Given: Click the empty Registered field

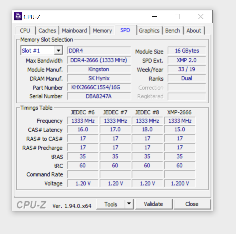Looking at the screenshot, I should click(187, 96).
